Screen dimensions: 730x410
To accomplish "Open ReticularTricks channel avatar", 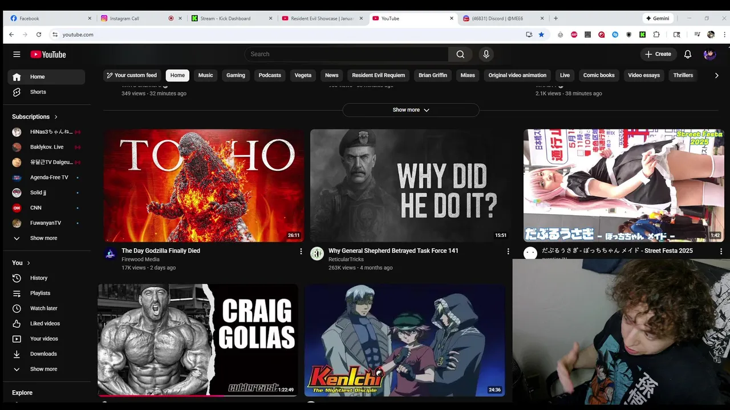I will (x=317, y=254).
